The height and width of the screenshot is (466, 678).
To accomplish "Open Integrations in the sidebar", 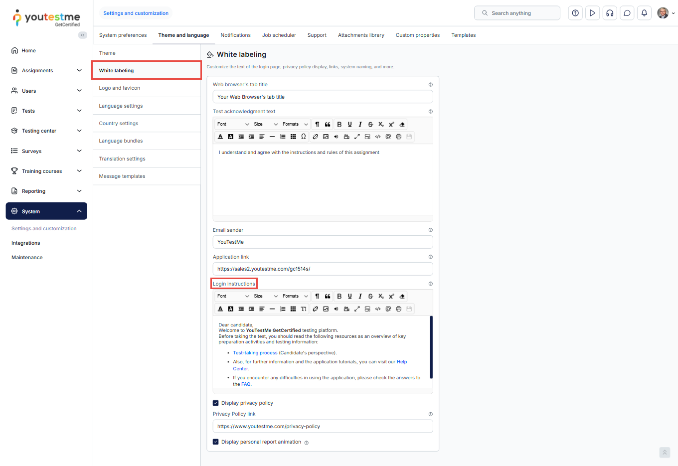I will 26,243.
